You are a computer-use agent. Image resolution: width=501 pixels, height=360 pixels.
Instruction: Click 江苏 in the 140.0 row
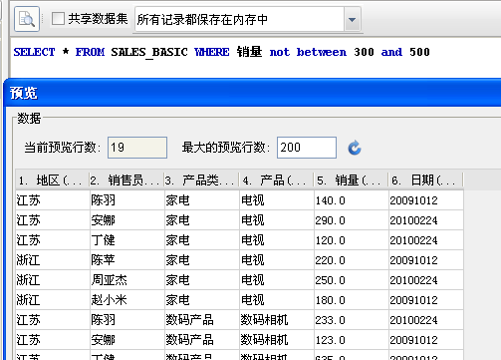(53, 200)
